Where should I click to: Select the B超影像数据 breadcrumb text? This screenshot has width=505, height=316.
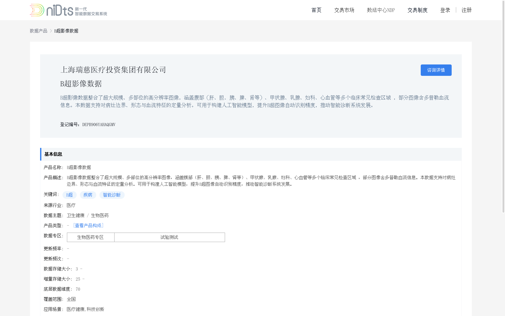point(66,31)
